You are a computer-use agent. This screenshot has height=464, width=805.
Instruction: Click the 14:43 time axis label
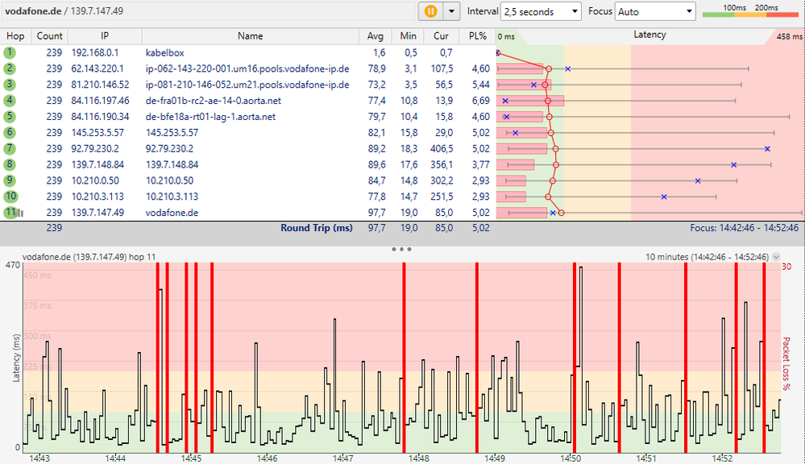[x=39, y=458]
